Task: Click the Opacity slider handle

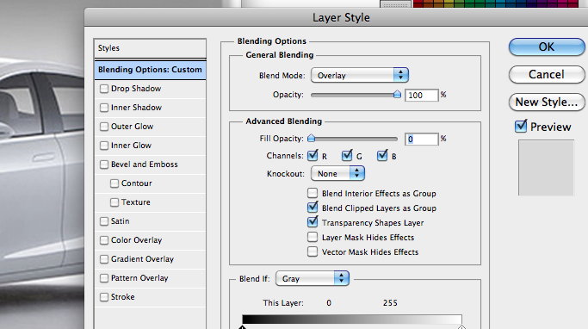Action: [x=397, y=95]
